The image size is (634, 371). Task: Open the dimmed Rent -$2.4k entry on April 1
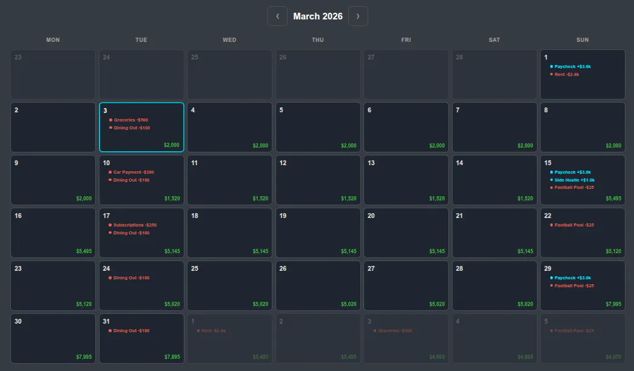(x=211, y=330)
